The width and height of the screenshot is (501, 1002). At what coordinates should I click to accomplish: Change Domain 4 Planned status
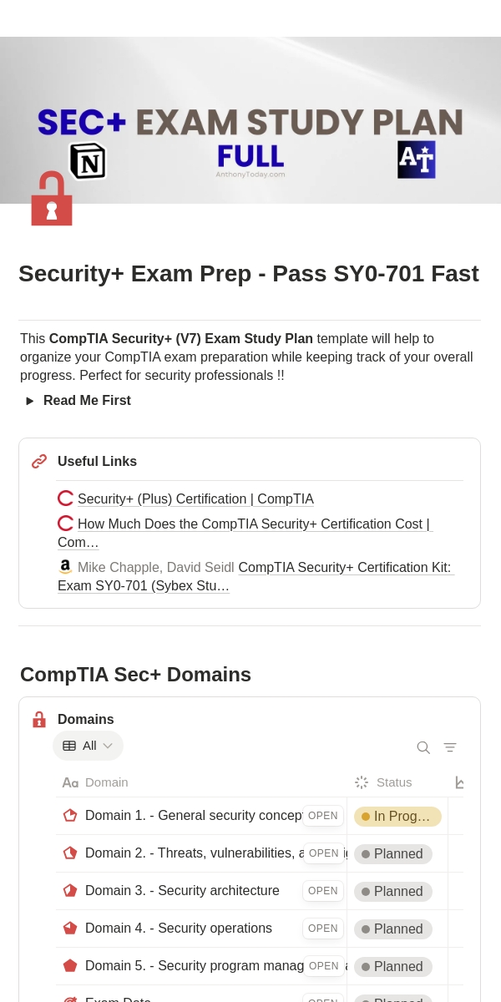pyautogui.click(x=393, y=929)
